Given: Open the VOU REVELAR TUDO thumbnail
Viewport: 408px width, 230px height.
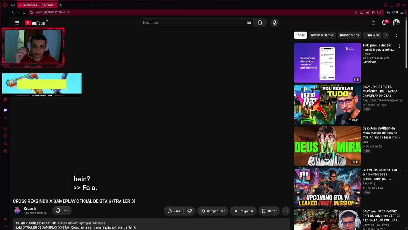Looking at the screenshot, I should coord(327,104).
